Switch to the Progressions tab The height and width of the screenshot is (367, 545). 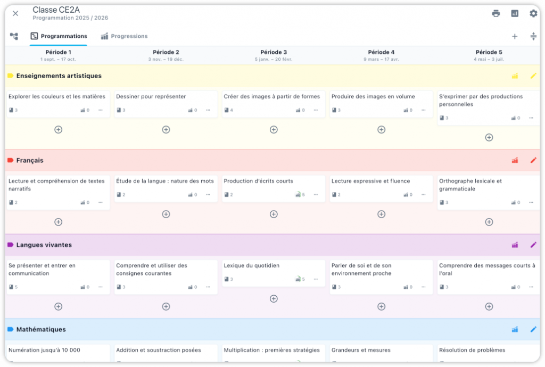(124, 36)
